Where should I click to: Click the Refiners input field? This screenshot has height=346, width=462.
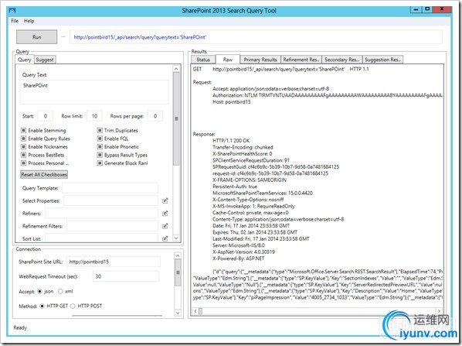[101, 213]
